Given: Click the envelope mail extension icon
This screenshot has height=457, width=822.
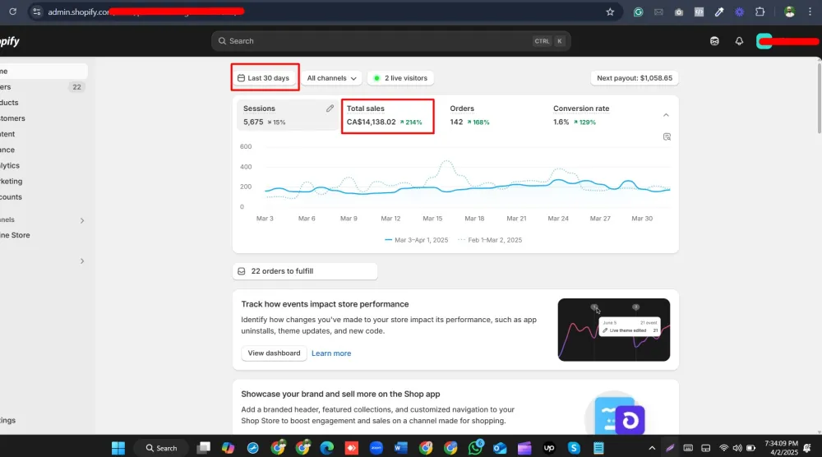Looking at the screenshot, I should [x=658, y=12].
